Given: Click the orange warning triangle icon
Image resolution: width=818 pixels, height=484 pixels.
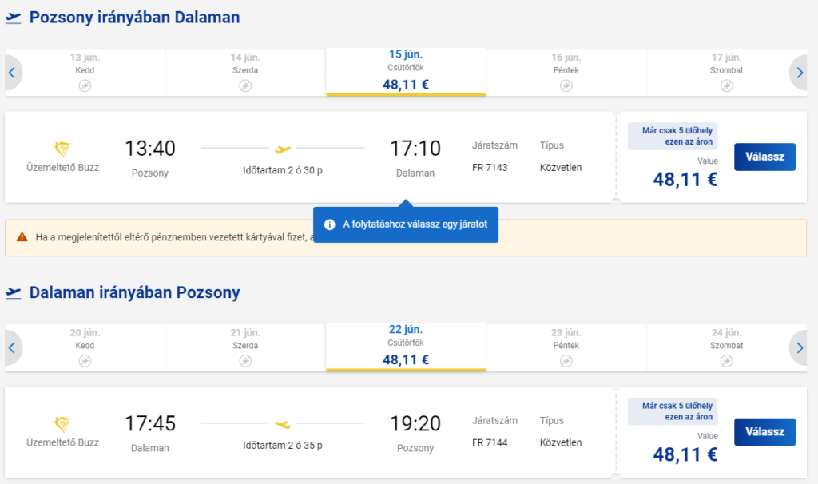Looking at the screenshot, I should [x=22, y=236].
